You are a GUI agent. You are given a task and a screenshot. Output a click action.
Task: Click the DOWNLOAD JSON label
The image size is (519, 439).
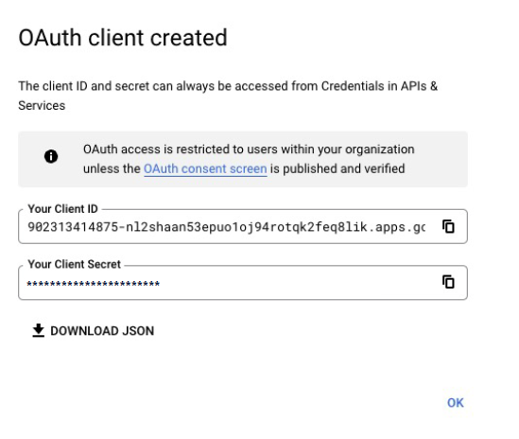[102, 331]
